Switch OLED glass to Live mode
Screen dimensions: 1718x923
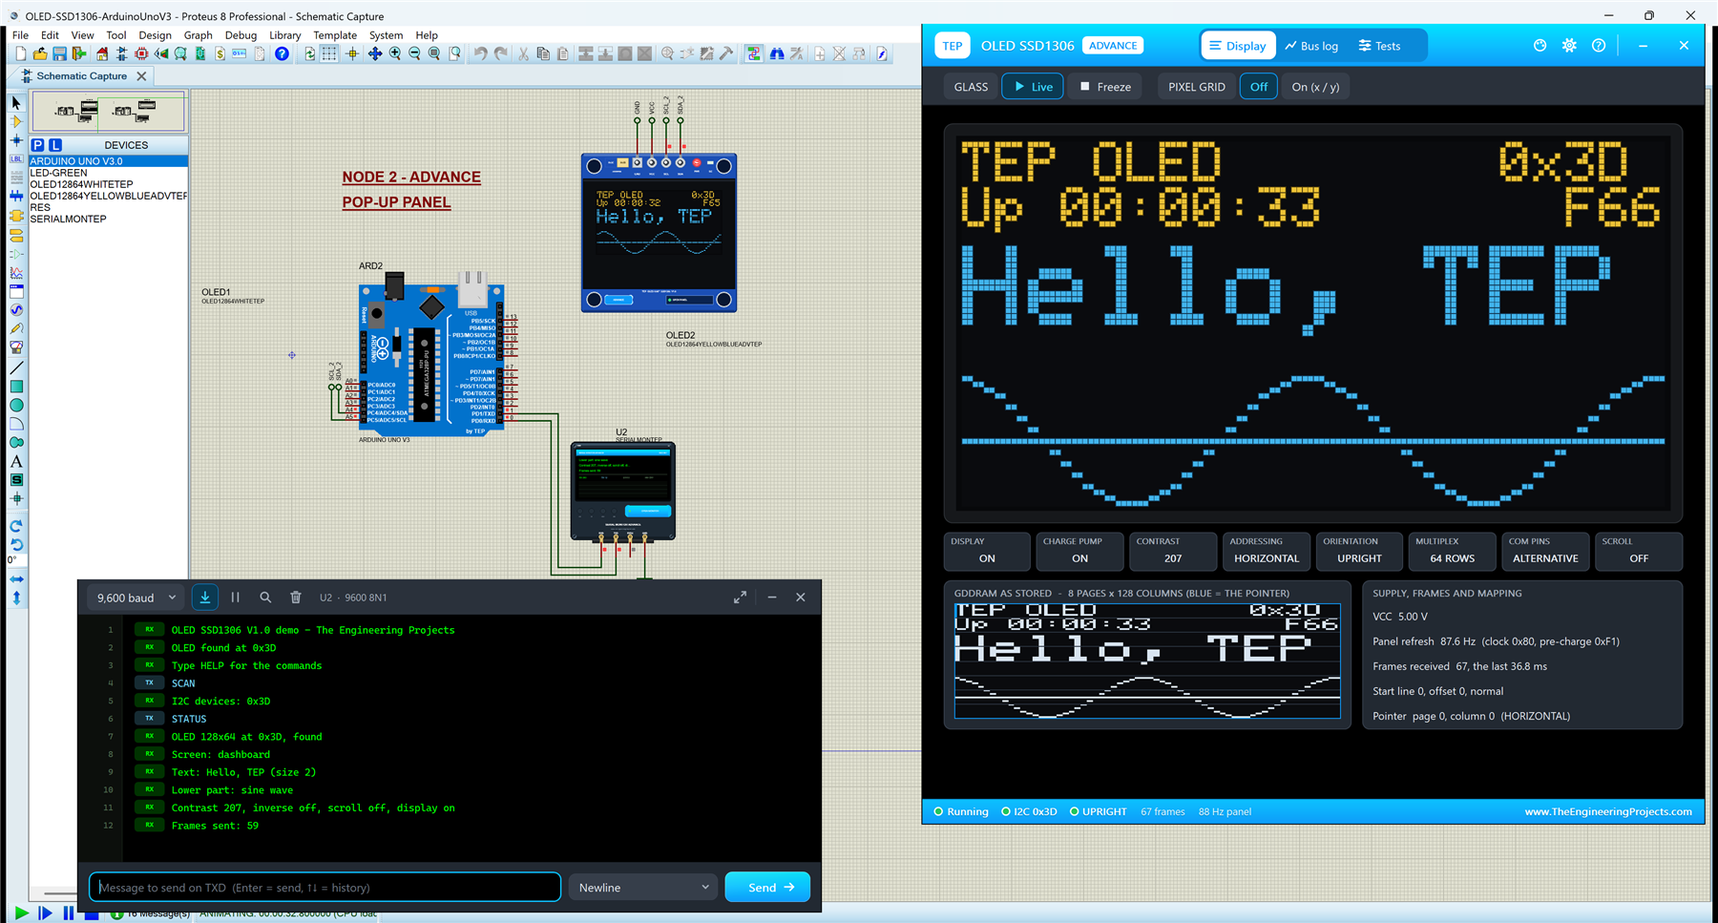[x=1033, y=87]
